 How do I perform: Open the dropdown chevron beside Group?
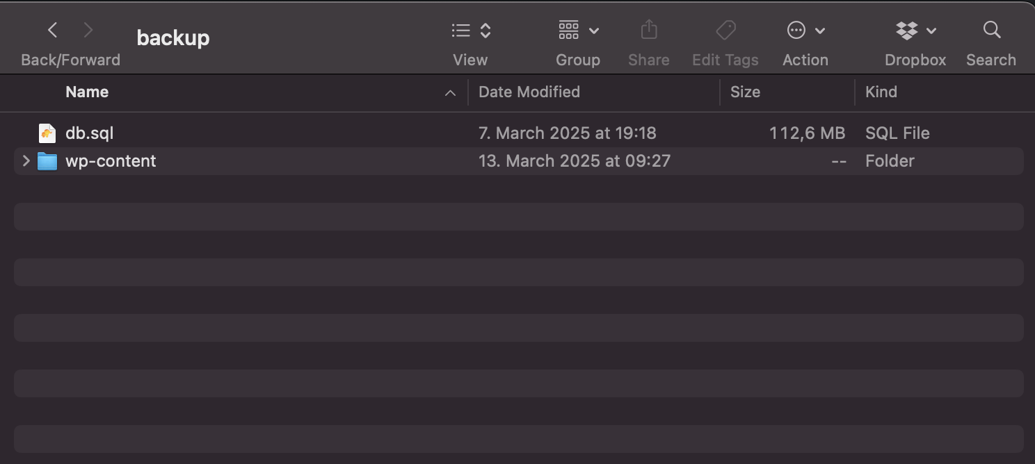[x=594, y=31]
